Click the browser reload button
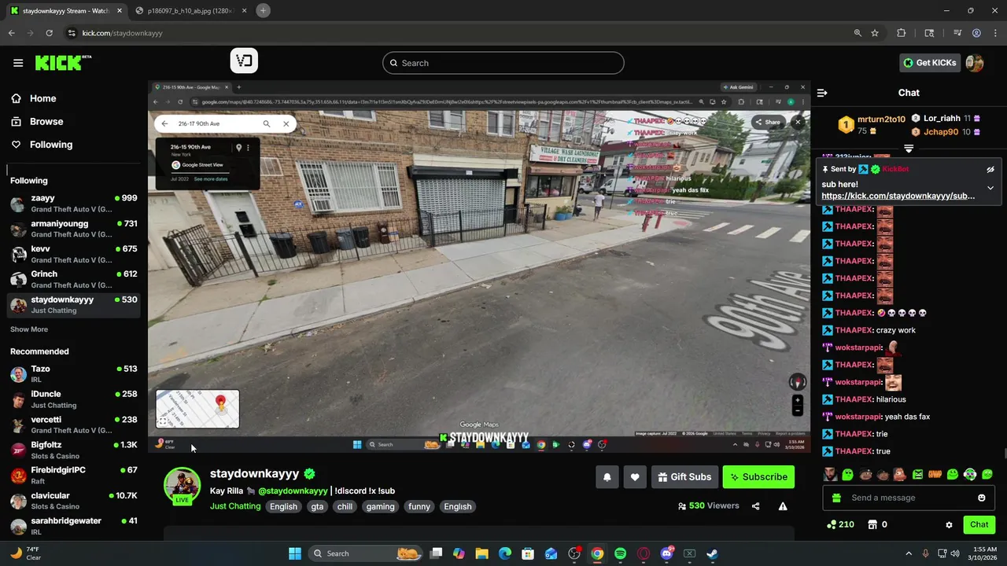 click(49, 33)
